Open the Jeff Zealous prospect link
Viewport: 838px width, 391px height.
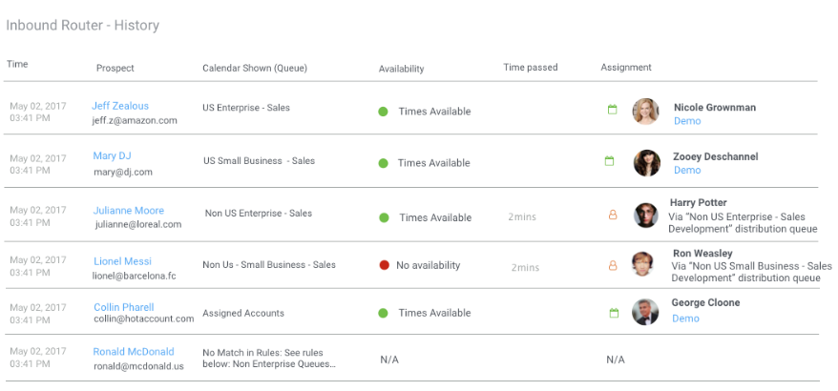[120, 106]
